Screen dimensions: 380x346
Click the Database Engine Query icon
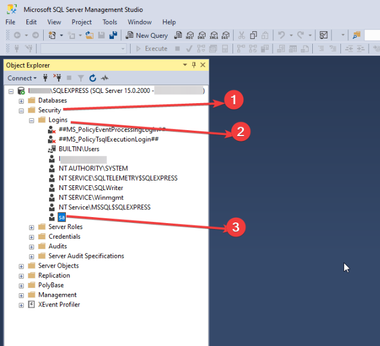click(178, 35)
